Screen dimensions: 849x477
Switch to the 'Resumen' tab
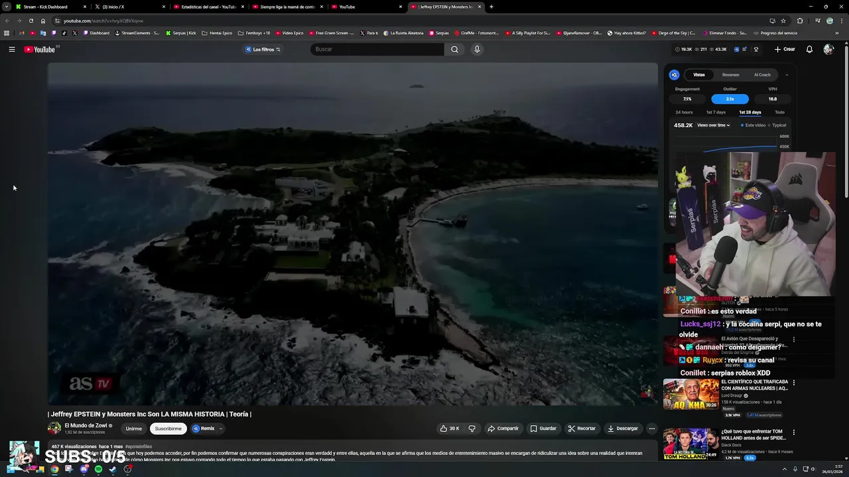730,75
